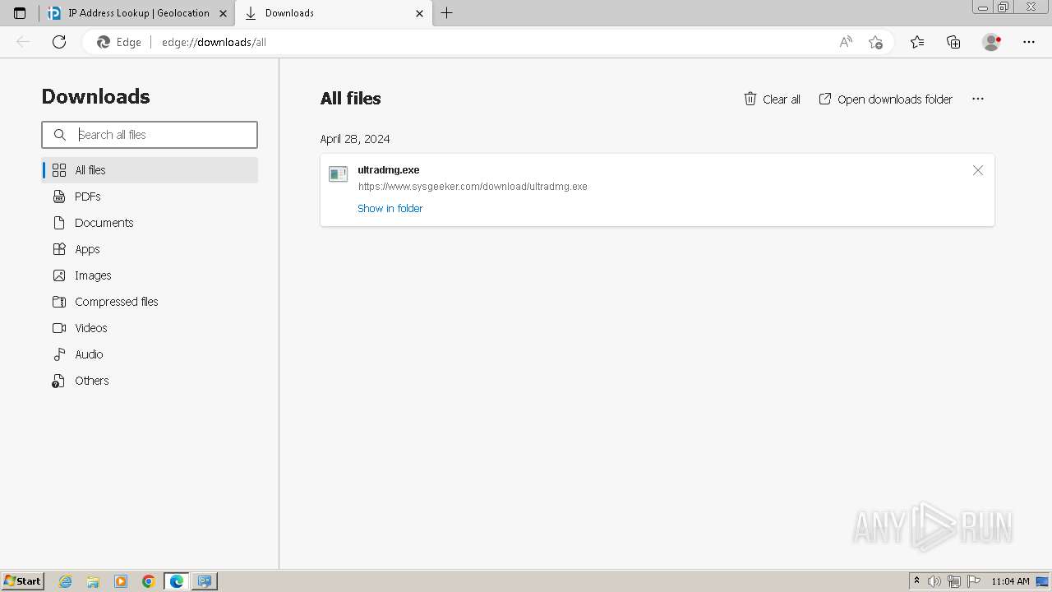Open the Action Center flag icon
The width and height of the screenshot is (1052, 592).
point(974,581)
